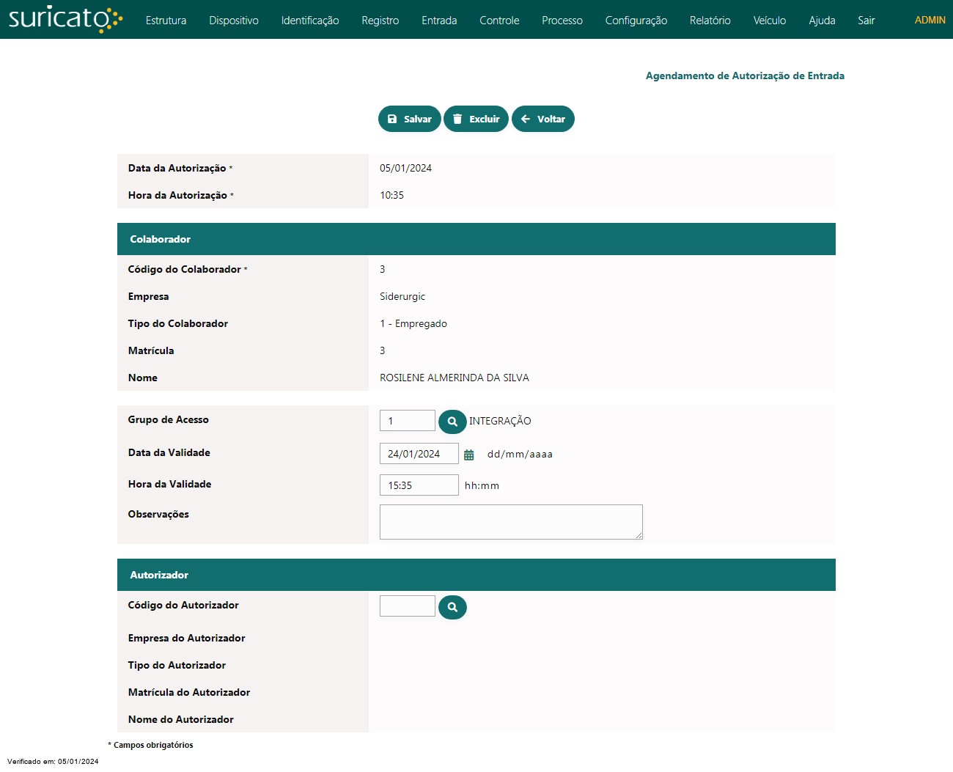Click the search icon beside Grupo de Acesso
Screen dimensions: 953x772
452,422
